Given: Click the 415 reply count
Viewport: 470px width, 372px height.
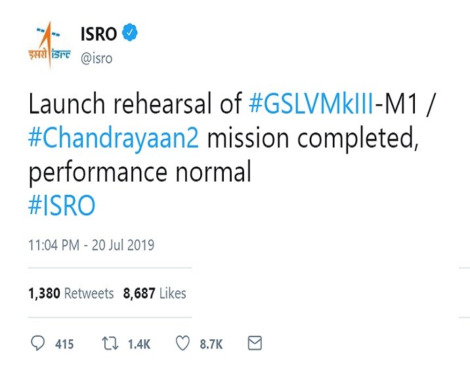Looking at the screenshot, I should [x=64, y=344].
